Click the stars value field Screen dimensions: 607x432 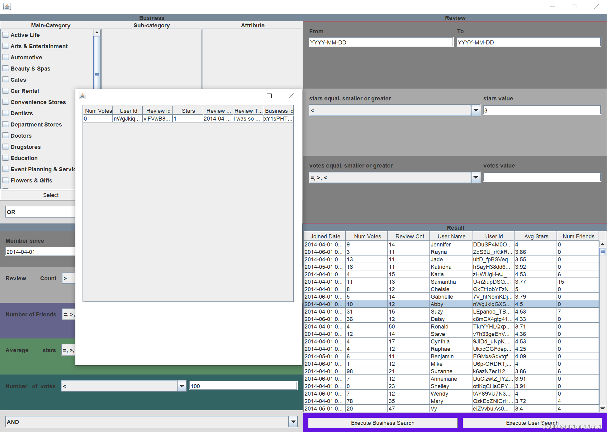(542, 110)
